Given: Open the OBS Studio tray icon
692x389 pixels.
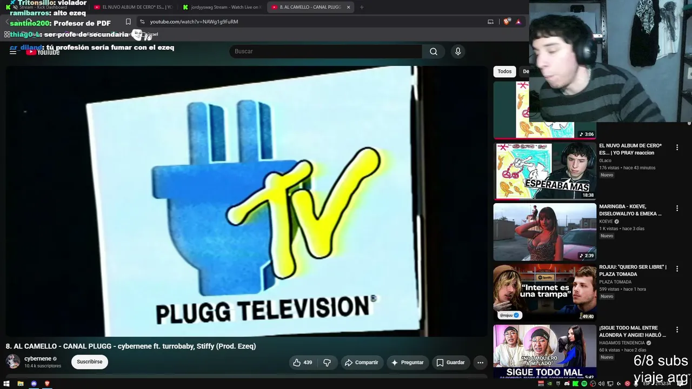Looking at the screenshot, I should coord(593,384).
